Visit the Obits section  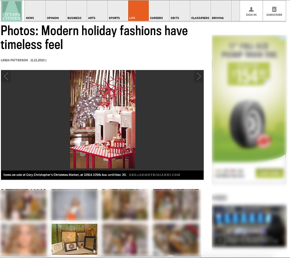(175, 18)
